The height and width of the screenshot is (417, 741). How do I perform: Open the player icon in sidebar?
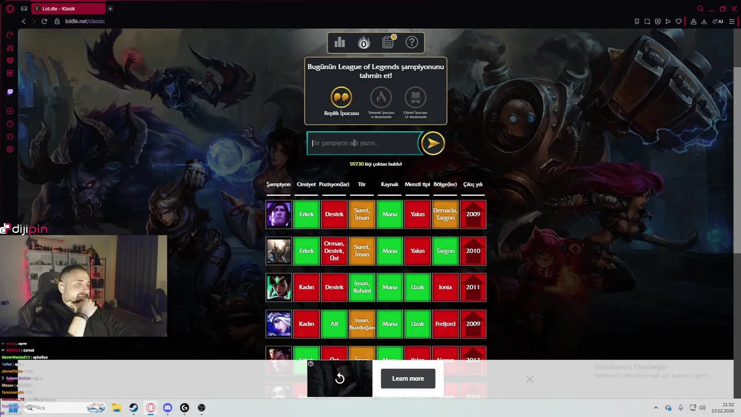[10, 111]
